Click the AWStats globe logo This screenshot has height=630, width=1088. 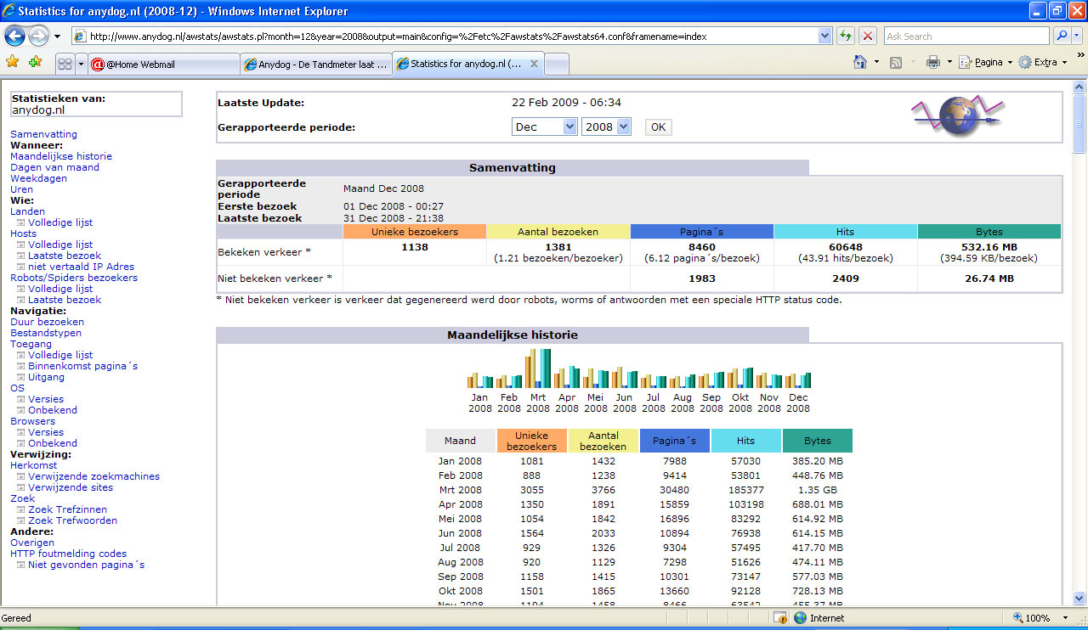958,115
